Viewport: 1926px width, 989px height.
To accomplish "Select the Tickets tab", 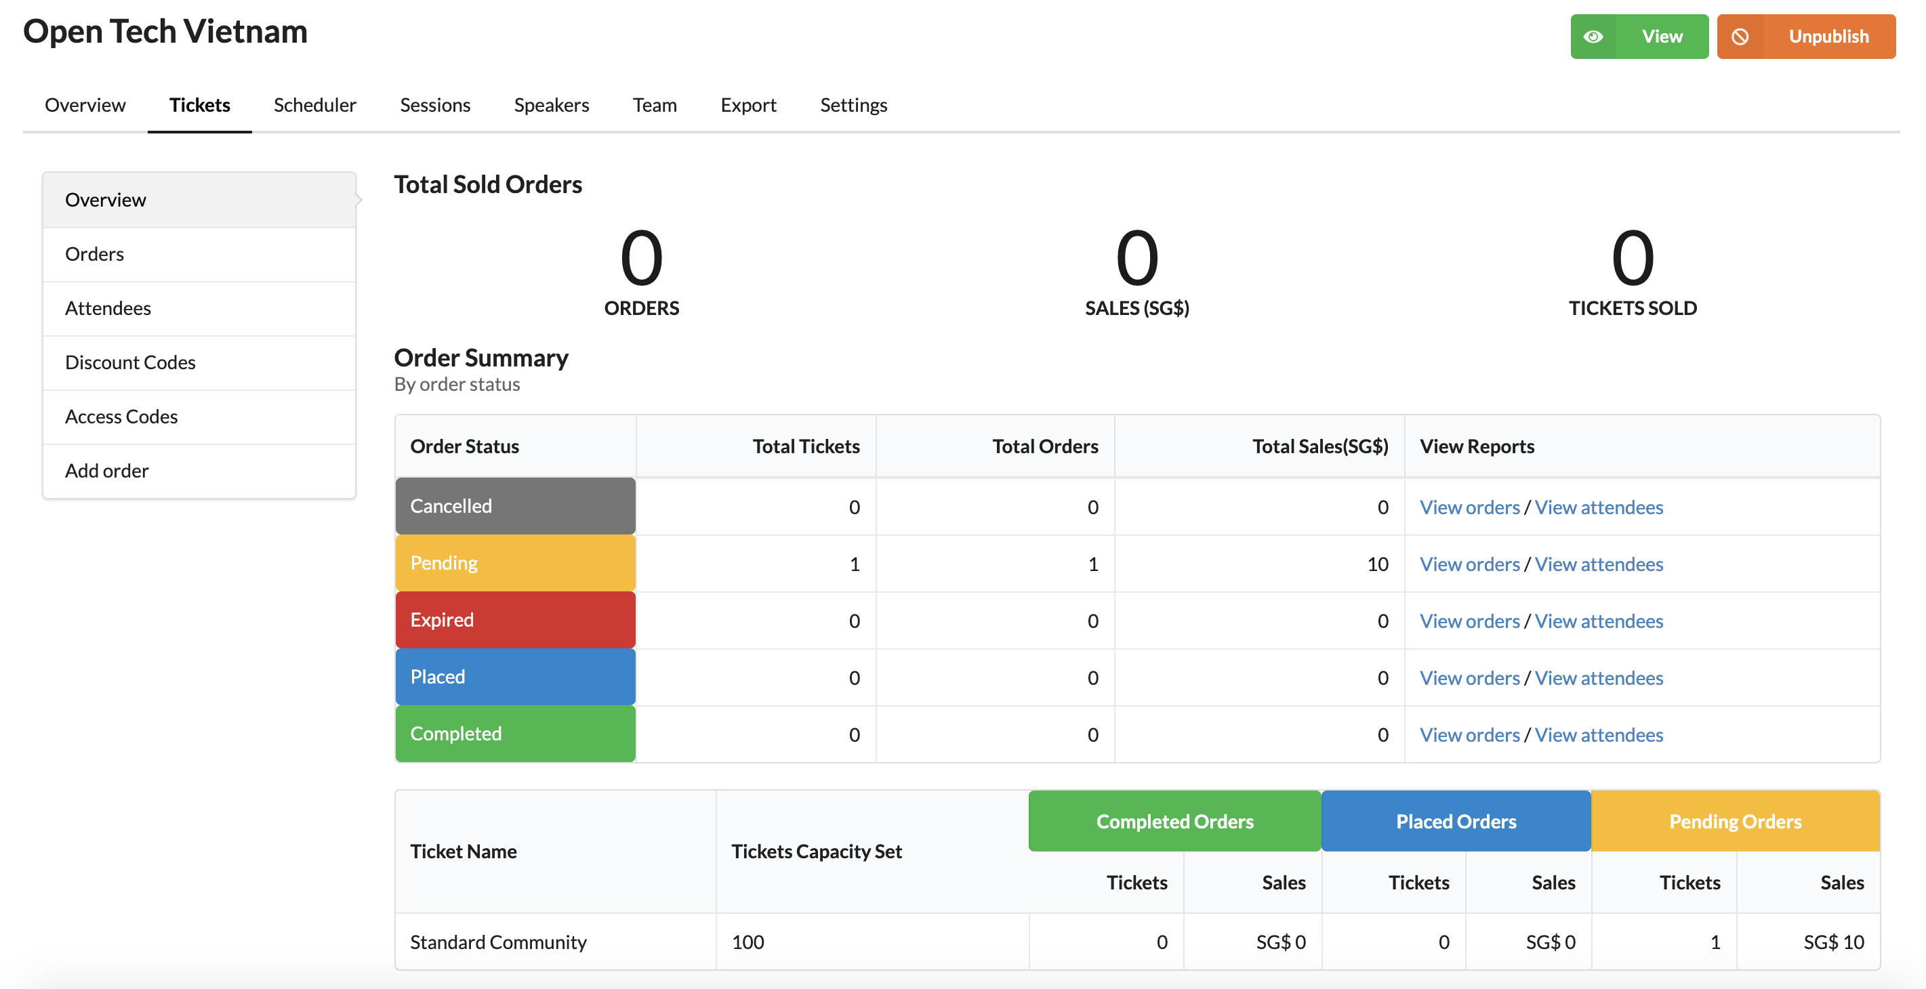I will 200,104.
